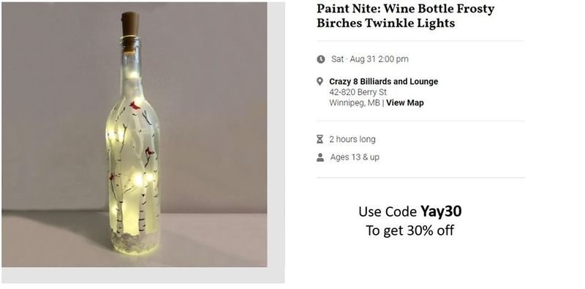Click the Yay30 promo code text
Screen dimensions: 585x289
[441, 211]
